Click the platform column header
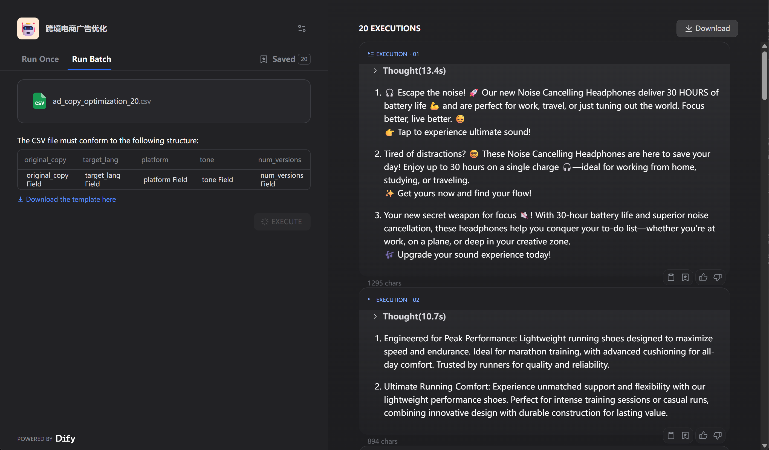Image resolution: width=769 pixels, height=450 pixels. click(155, 159)
